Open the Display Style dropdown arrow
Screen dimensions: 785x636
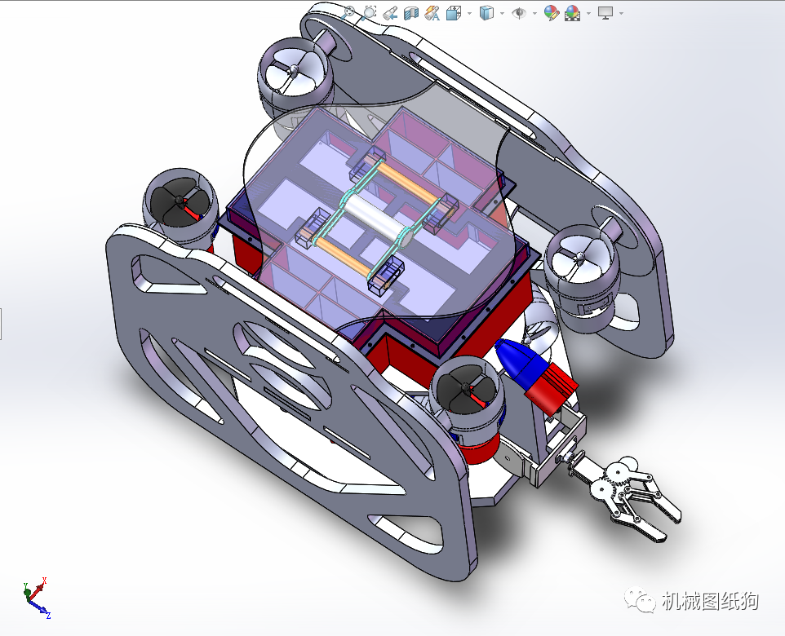pyautogui.click(x=502, y=13)
